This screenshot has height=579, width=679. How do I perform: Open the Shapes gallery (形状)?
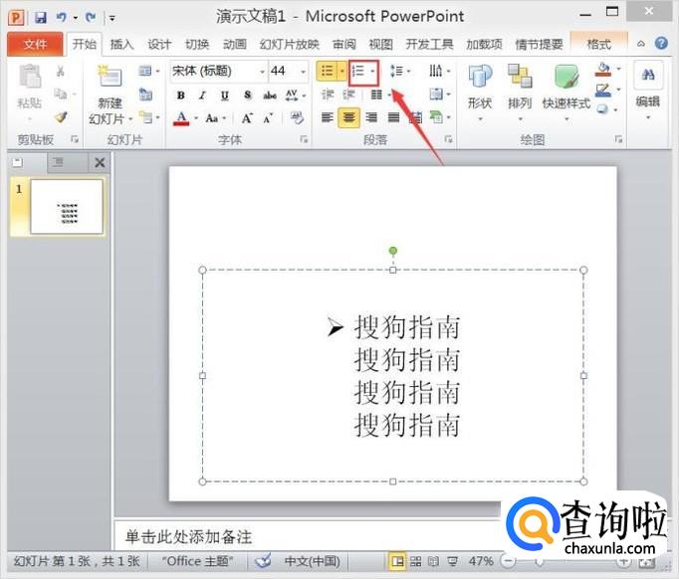pyautogui.click(x=480, y=92)
